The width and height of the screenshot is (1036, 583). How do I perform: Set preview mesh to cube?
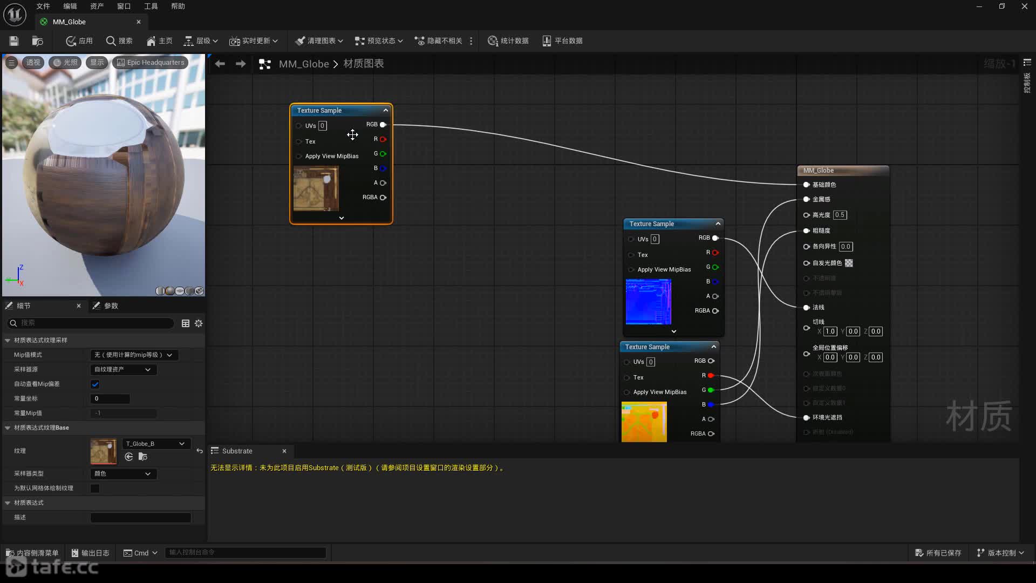(189, 291)
